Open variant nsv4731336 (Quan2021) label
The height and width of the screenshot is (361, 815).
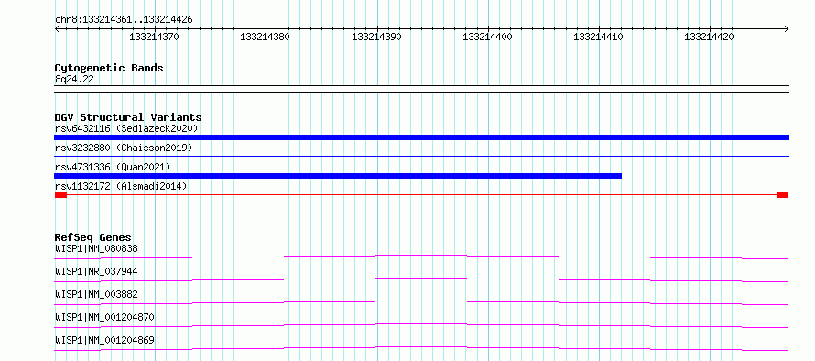pyautogui.click(x=113, y=167)
